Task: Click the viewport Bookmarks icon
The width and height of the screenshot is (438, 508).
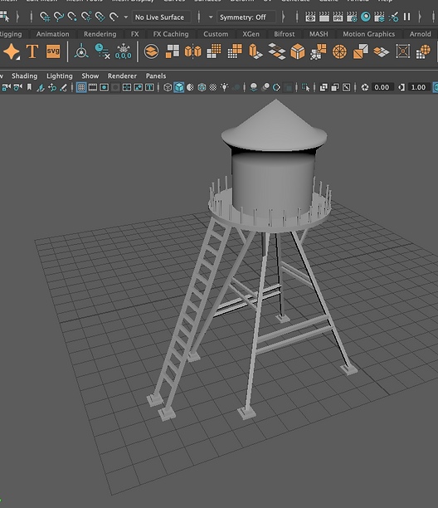Action: (x=30, y=87)
